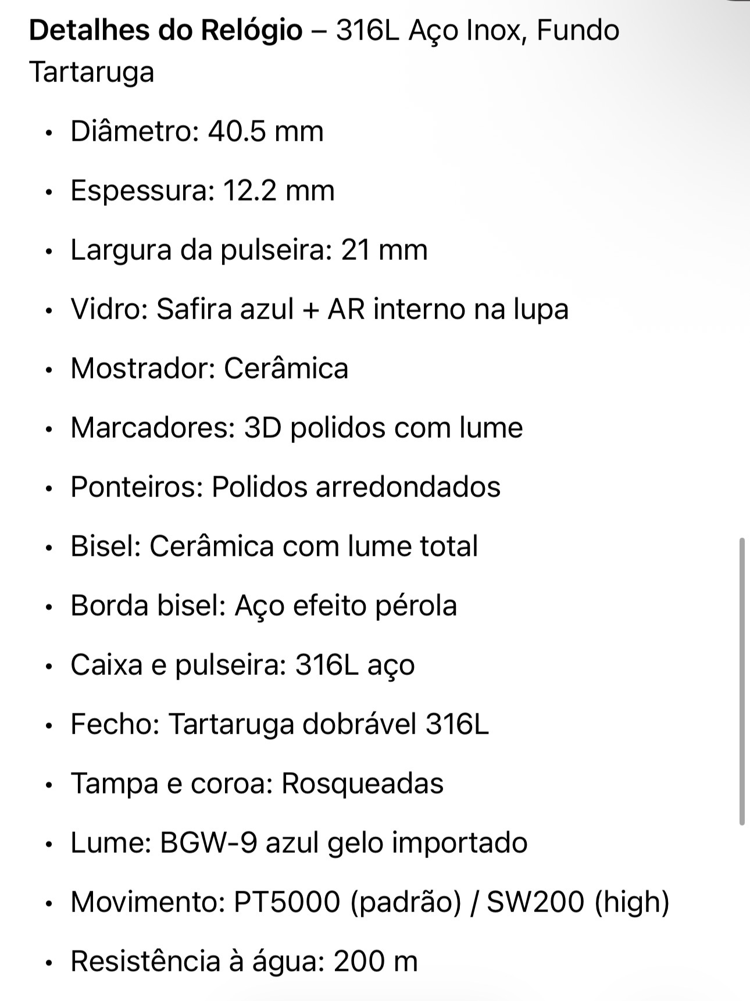Tap the "Resistência à água: 200 m" line

click(244, 961)
